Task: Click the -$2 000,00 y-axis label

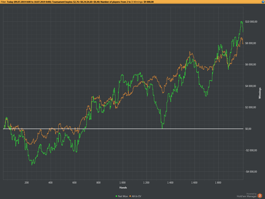Action: [x=251, y=150]
